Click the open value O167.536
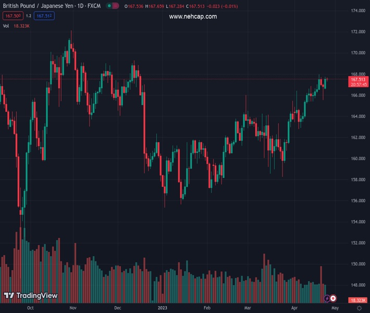The height and width of the screenshot is (313, 370). 134,6
